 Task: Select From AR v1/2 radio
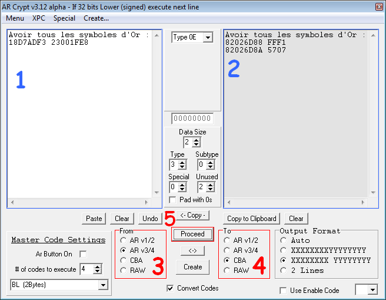[124, 240]
